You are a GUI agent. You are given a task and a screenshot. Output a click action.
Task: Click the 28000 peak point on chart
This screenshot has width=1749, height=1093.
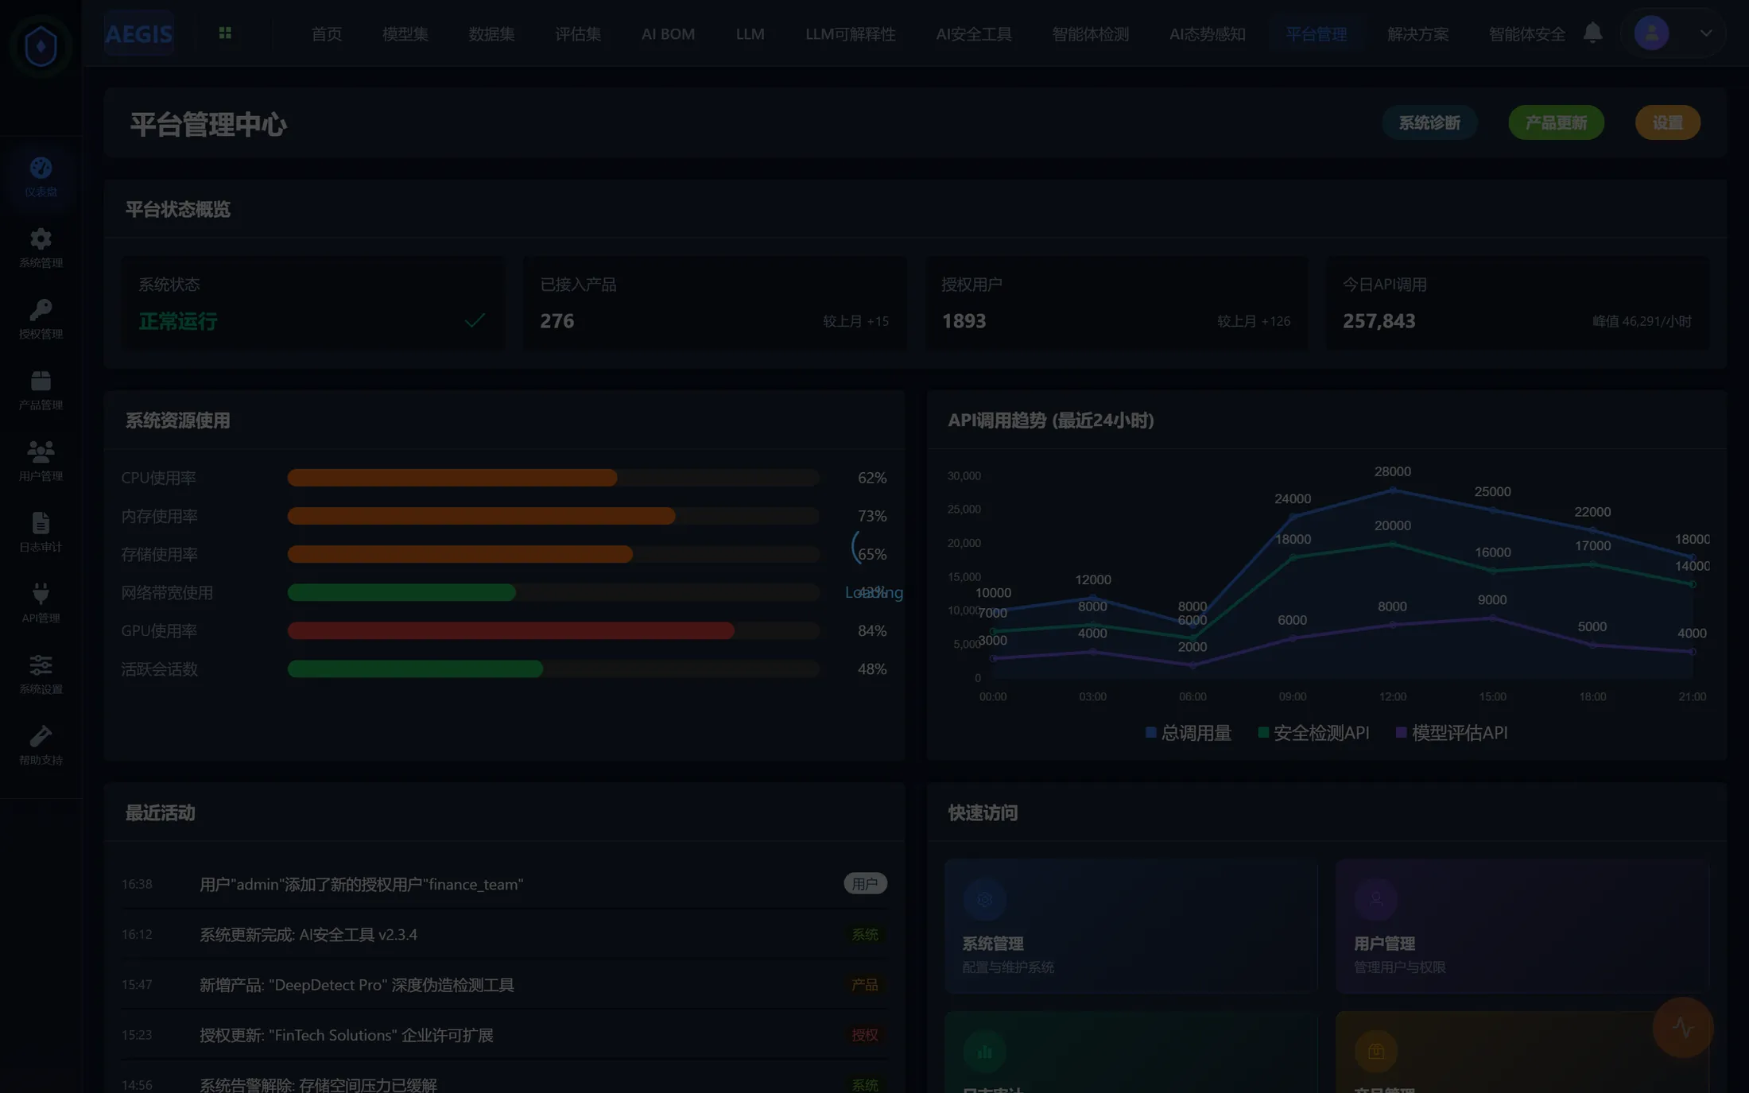1393,490
